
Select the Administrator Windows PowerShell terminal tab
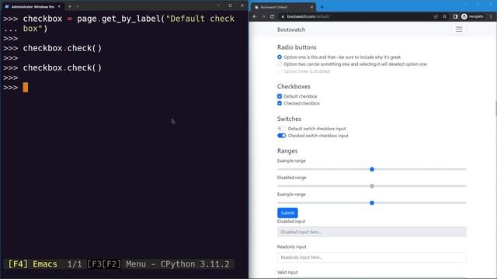33,7
